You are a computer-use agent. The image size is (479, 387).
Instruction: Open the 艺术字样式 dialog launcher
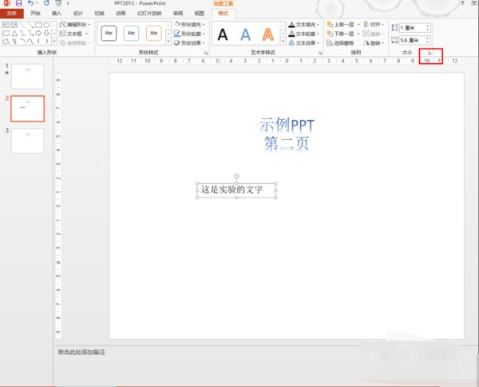(320, 54)
